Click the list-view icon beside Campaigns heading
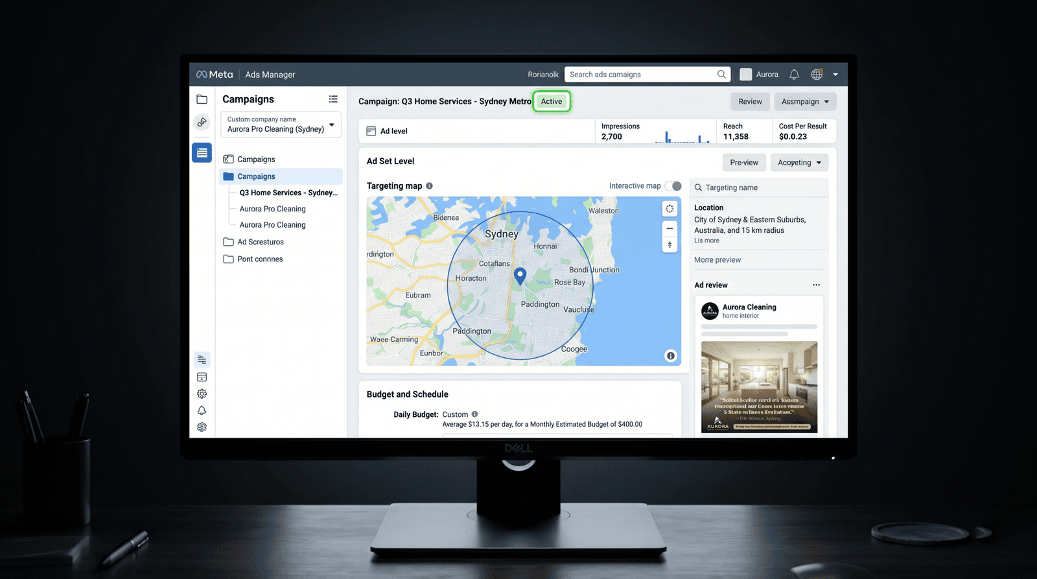This screenshot has width=1037, height=579. tap(333, 99)
